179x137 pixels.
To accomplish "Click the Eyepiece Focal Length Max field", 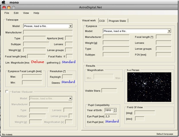I will [32, 77].
